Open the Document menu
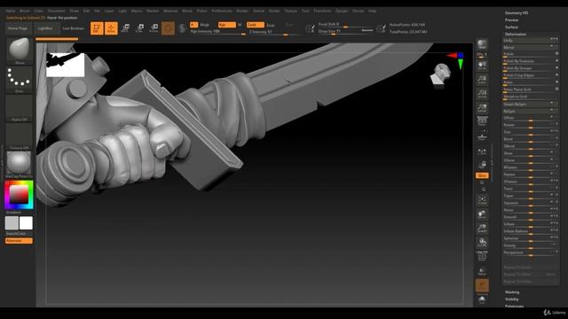The image size is (568, 319). click(x=56, y=12)
